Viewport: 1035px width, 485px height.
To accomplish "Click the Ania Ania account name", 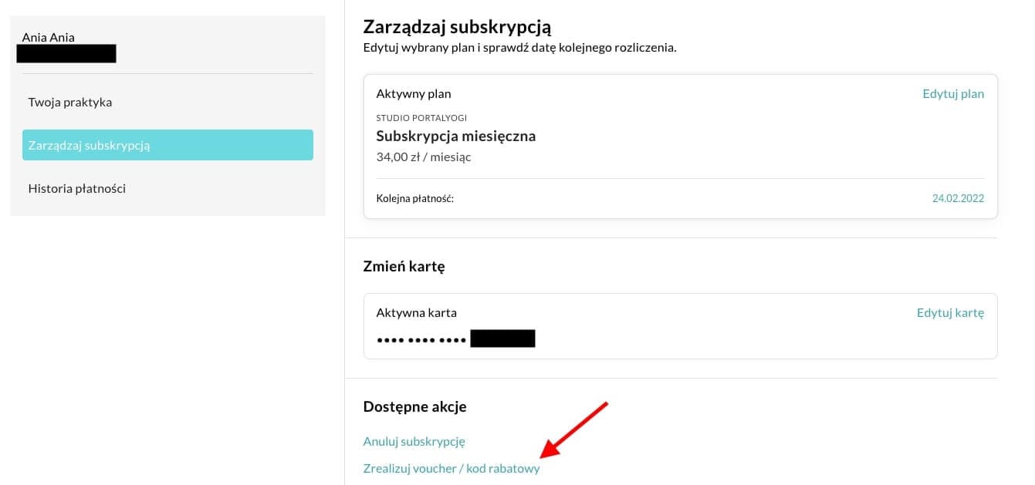I will (x=49, y=37).
